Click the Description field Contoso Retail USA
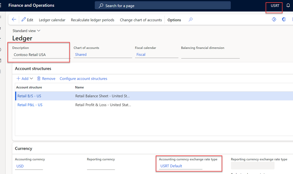293x174 pixels. [x=41, y=55]
